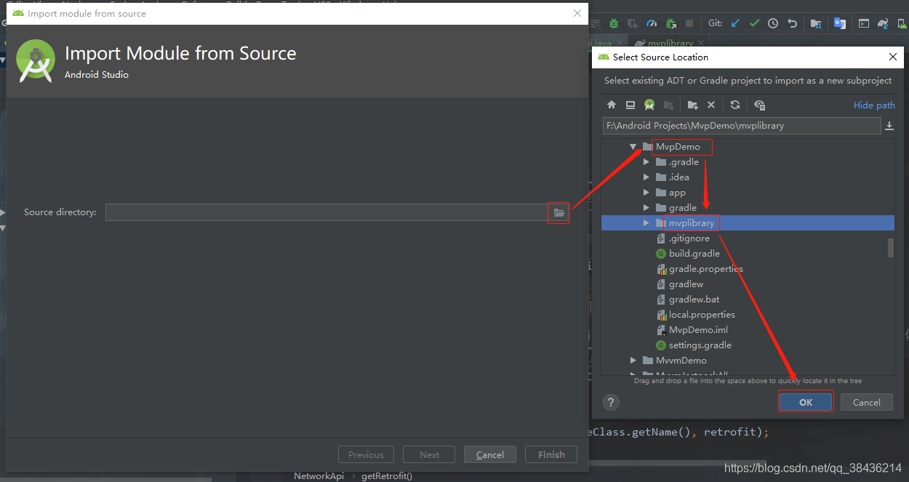Git commit green checkmark
Screen dimensions: 909x482
754,23
